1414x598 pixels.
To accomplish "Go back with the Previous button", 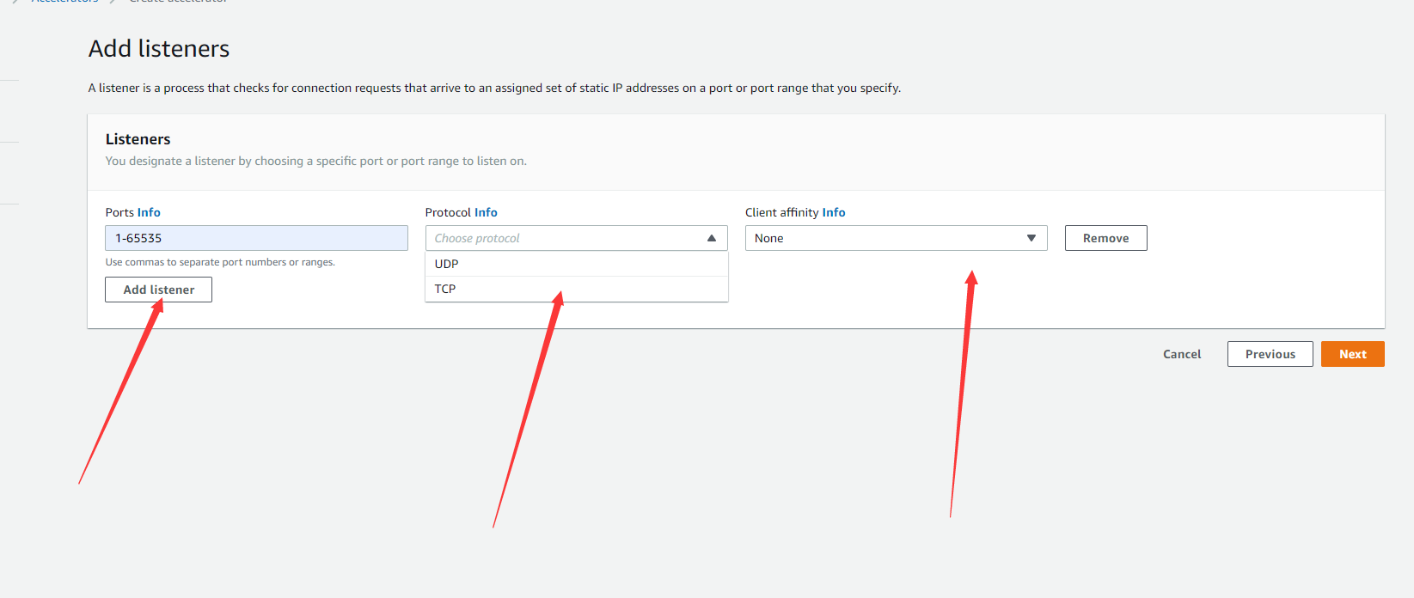I will click(1270, 354).
